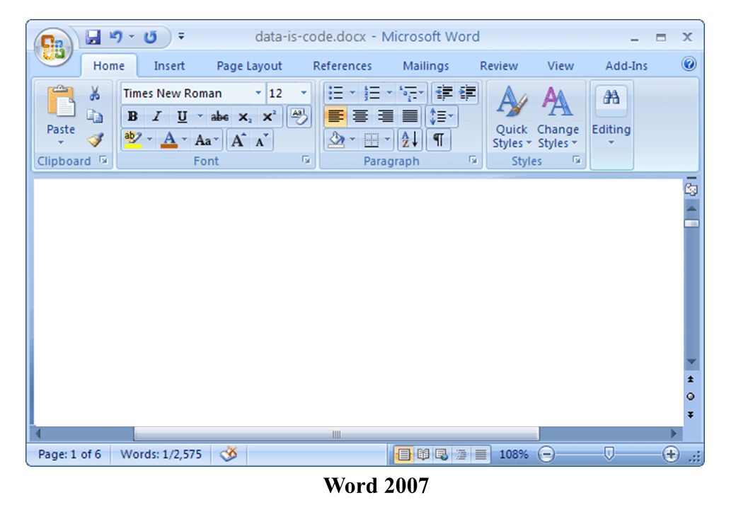Open the Office Button menu
The width and height of the screenshot is (736, 510).
click(53, 47)
